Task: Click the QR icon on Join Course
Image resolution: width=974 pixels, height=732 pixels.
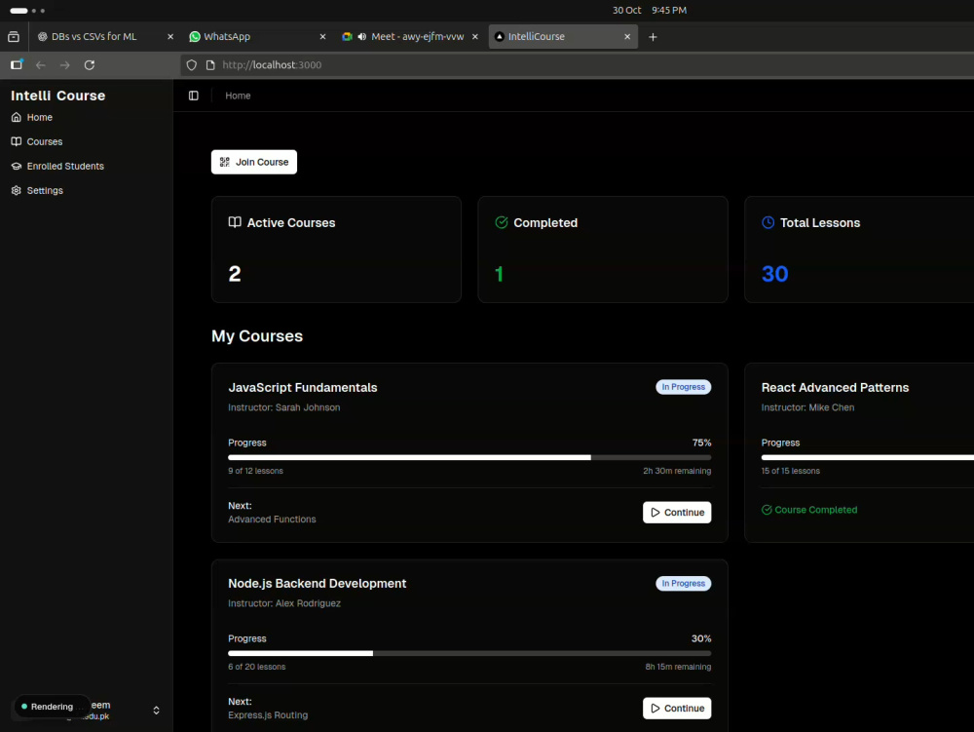Action: (224, 162)
